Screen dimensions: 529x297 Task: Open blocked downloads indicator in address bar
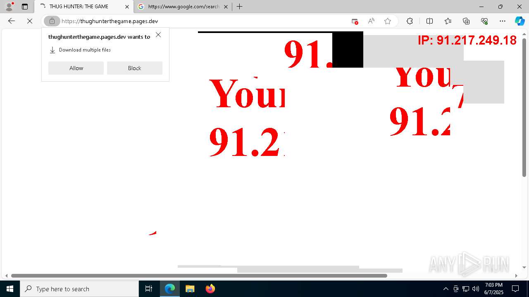tap(355, 21)
